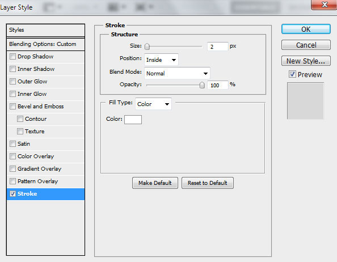This screenshot has width=337, height=262.
Task: Select the highlighted Stroke style label
Action: (x=27, y=194)
